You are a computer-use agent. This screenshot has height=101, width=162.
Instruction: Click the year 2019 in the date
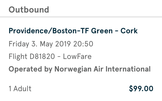coord(63,44)
